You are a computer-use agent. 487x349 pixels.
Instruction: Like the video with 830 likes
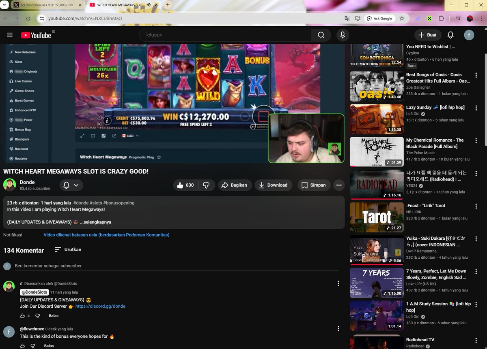click(x=185, y=185)
